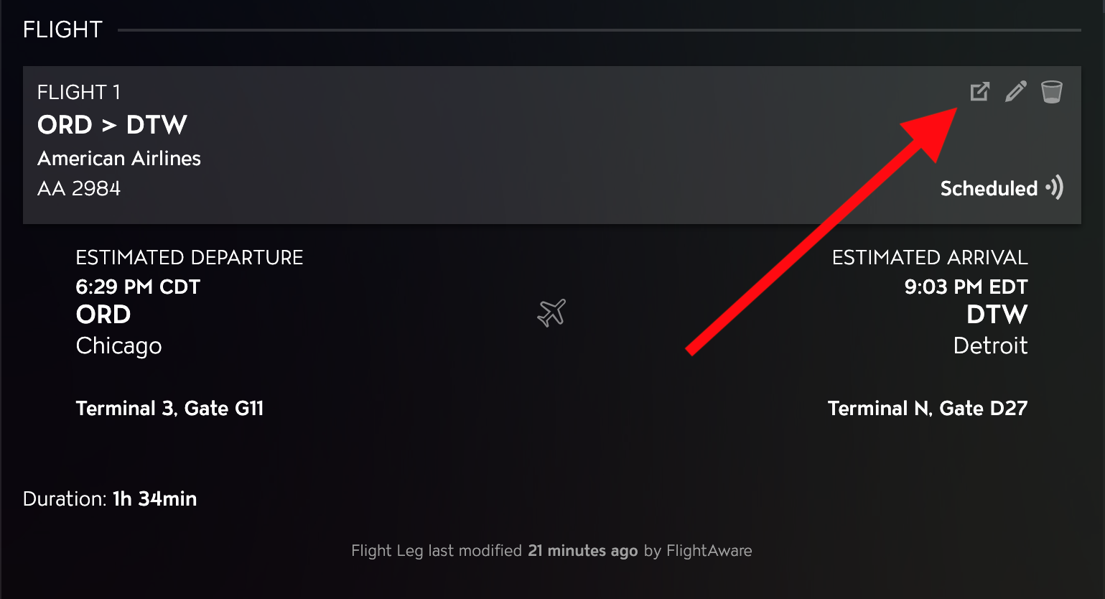Click the bold ORD departure airport code
1105x599 pixels.
click(x=103, y=315)
